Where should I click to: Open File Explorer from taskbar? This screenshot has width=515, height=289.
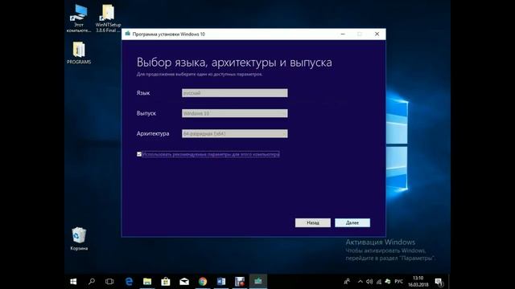point(147,282)
